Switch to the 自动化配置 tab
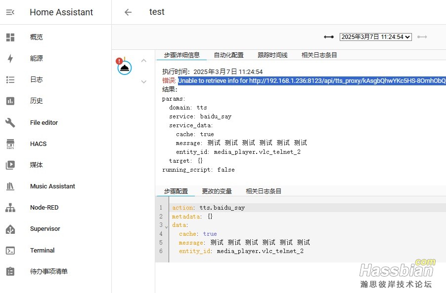Viewport: 446px width, 293px height. click(229, 55)
